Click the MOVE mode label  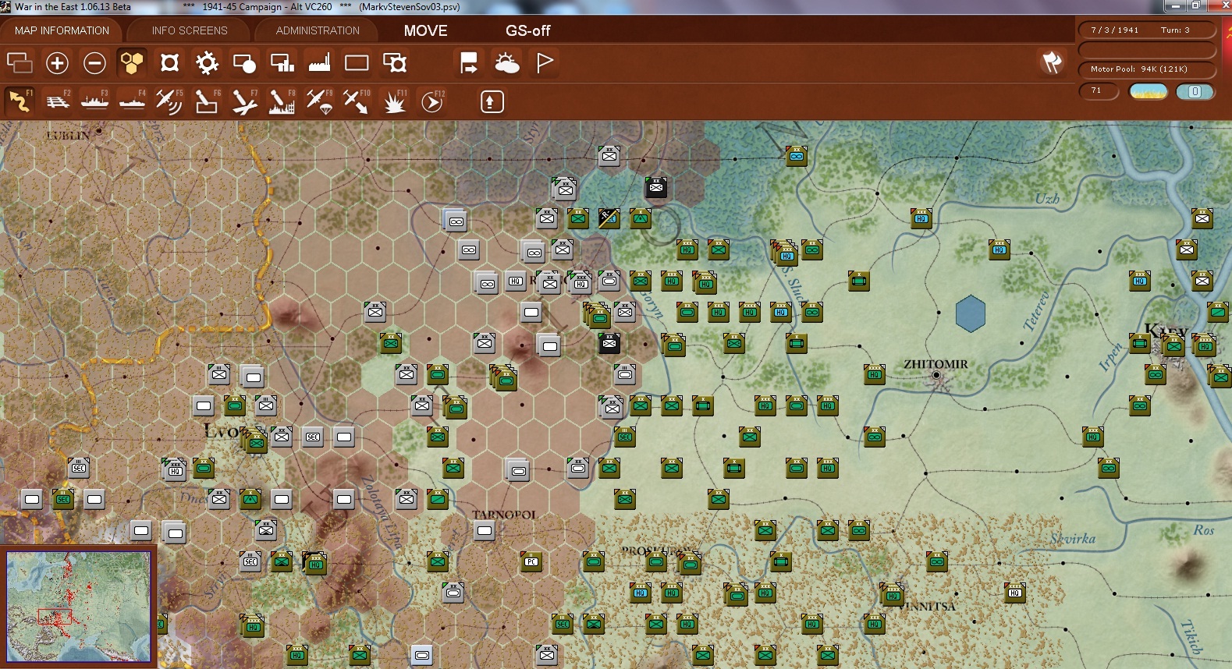click(x=426, y=30)
